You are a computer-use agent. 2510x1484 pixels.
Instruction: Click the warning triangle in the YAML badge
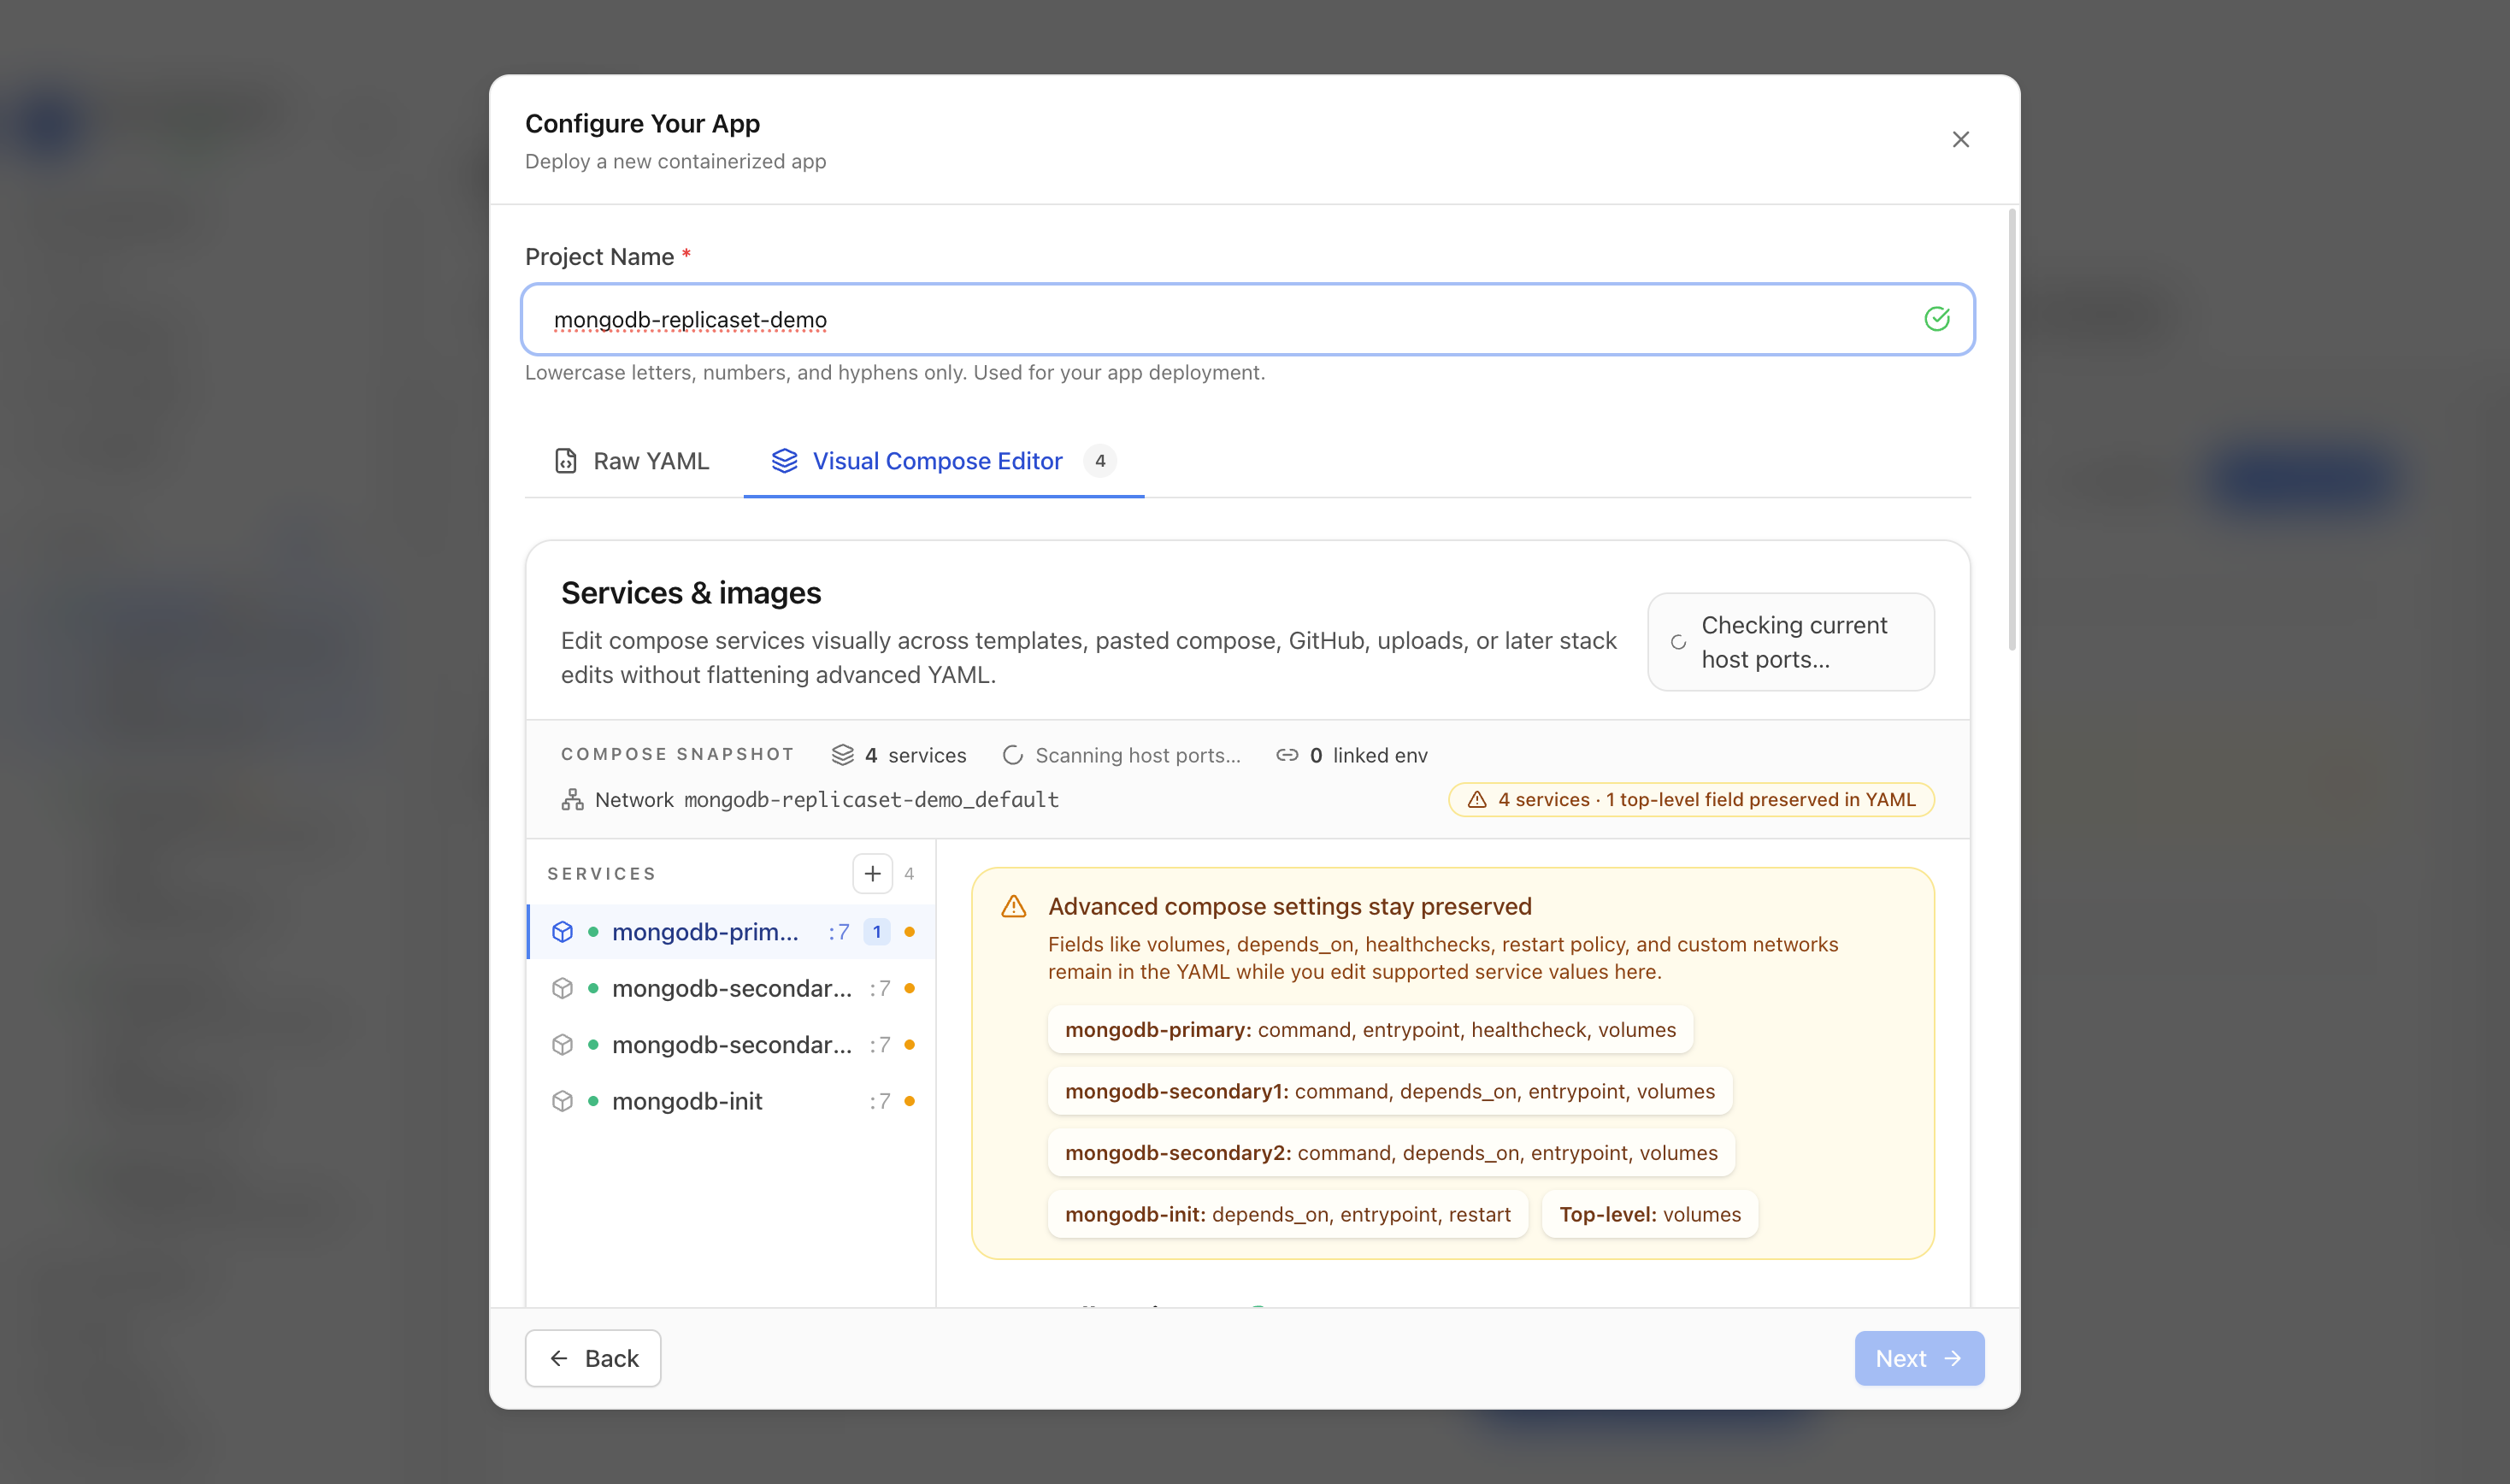pyautogui.click(x=1476, y=800)
